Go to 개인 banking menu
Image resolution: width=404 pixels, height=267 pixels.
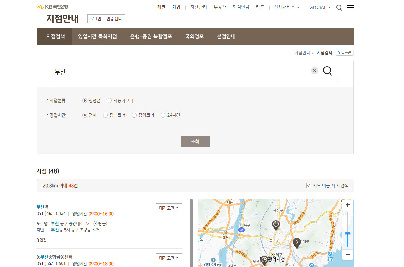[x=161, y=7]
